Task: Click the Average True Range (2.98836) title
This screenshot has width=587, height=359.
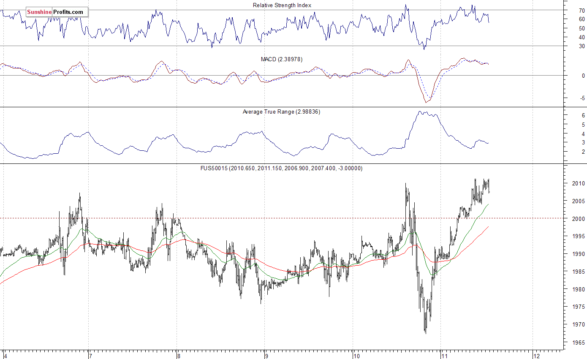Action: pyautogui.click(x=281, y=112)
